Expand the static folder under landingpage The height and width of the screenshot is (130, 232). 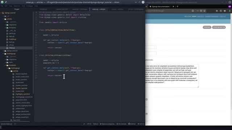click(x=5, y=62)
